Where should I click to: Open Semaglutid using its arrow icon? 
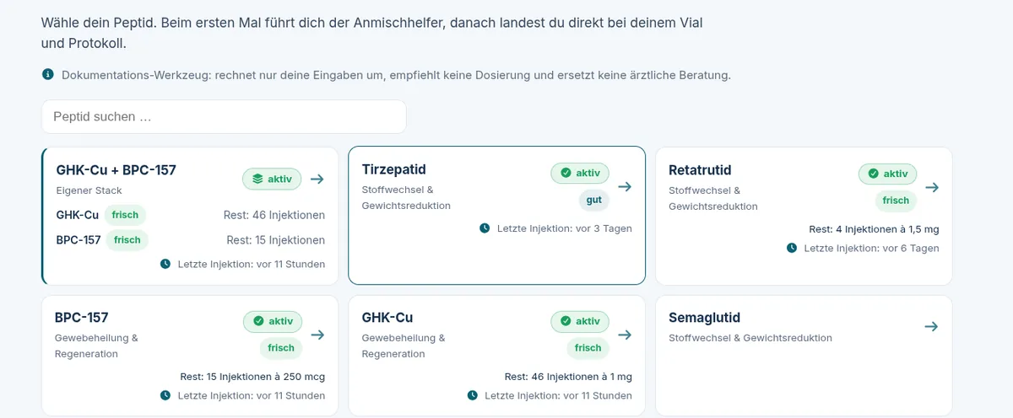pos(931,326)
